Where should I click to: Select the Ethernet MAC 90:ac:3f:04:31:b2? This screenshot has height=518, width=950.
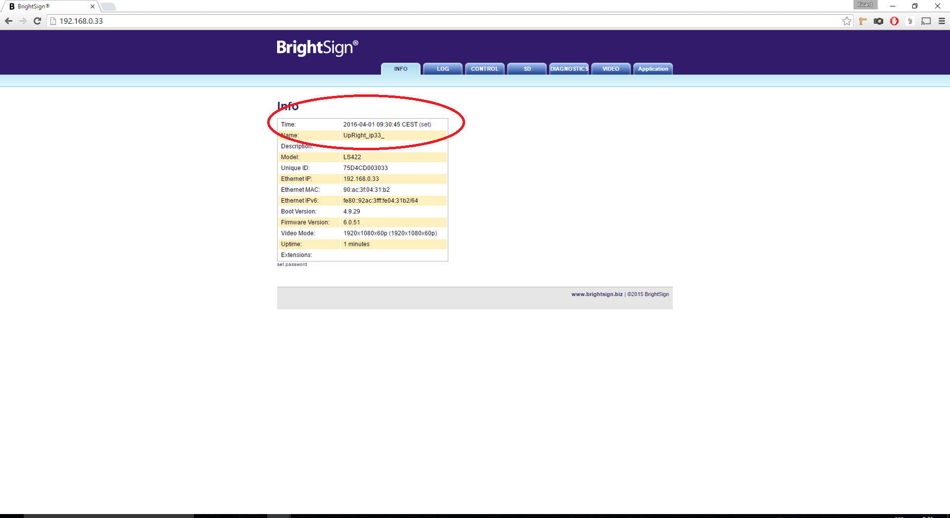click(367, 190)
